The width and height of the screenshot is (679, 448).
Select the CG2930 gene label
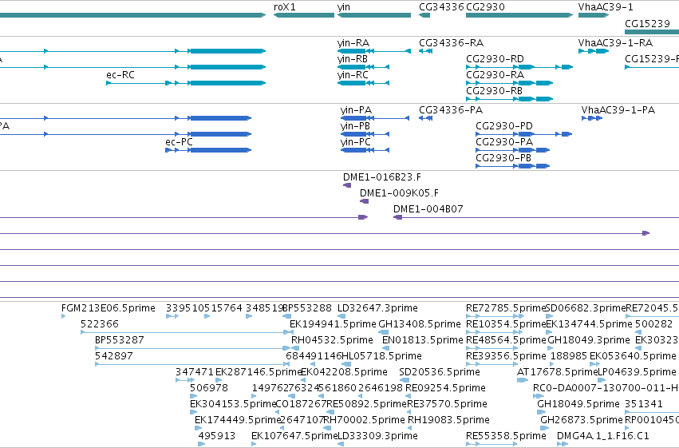[x=485, y=7]
